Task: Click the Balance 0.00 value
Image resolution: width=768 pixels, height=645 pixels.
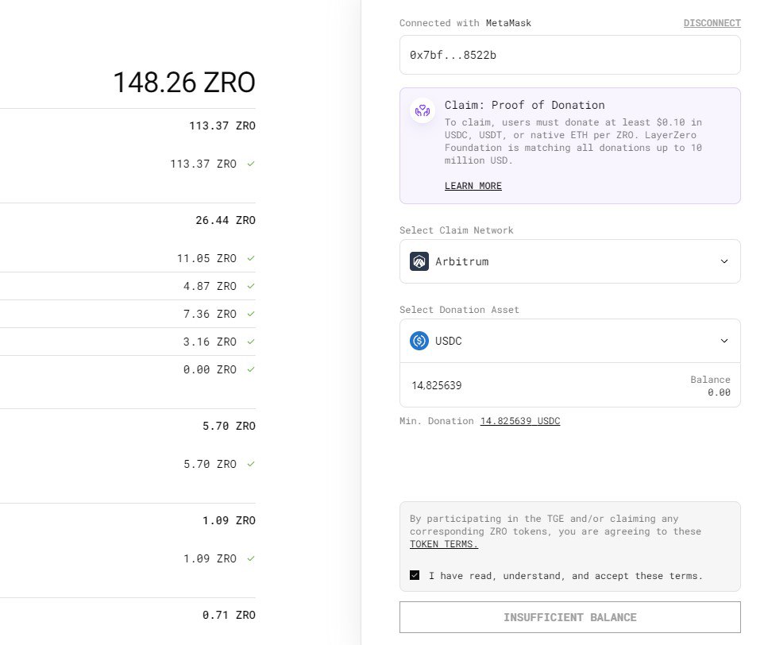Action: (719, 392)
